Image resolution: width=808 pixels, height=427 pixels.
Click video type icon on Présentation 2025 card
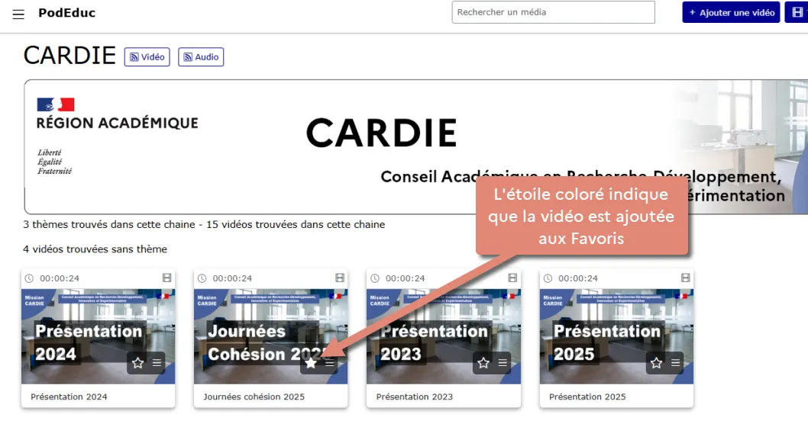[685, 278]
